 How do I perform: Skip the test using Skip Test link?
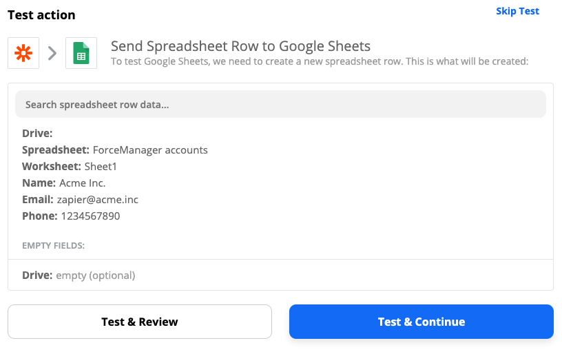point(517,11)
